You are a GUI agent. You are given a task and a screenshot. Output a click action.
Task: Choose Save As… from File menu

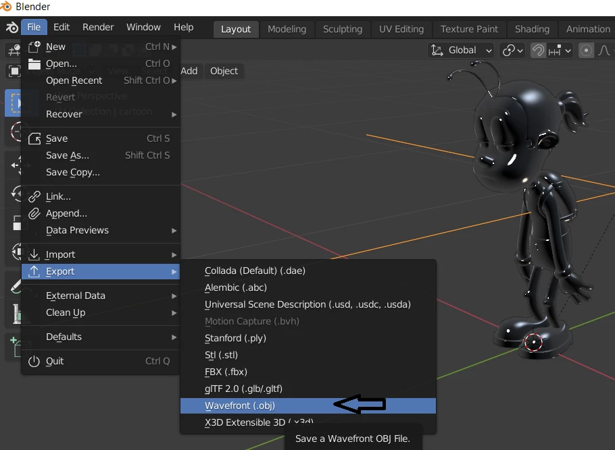coord(101,155)
